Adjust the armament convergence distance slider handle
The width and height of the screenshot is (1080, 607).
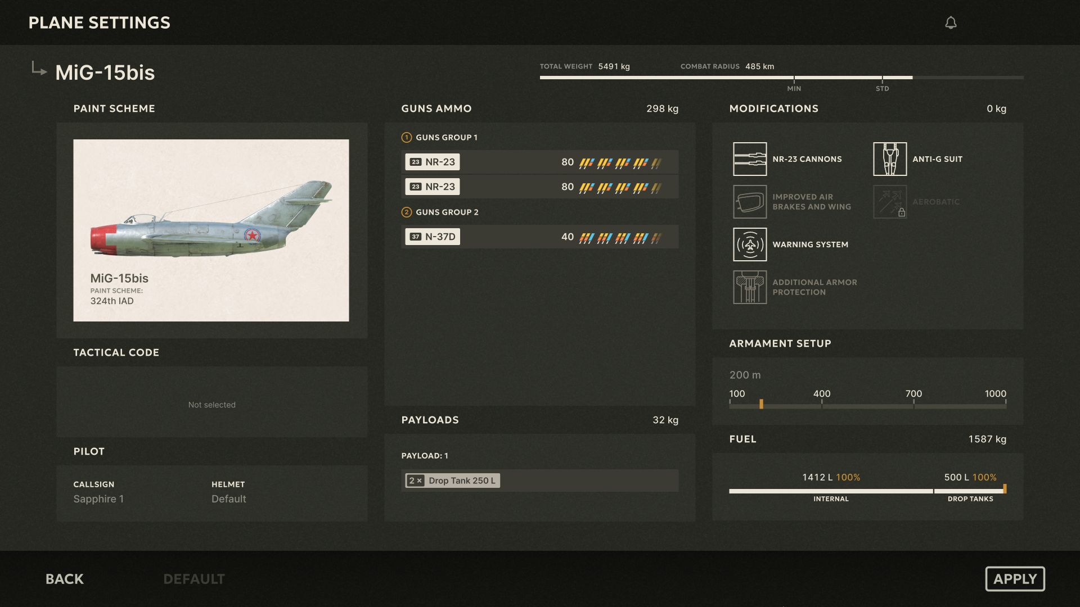coord(761,404)
